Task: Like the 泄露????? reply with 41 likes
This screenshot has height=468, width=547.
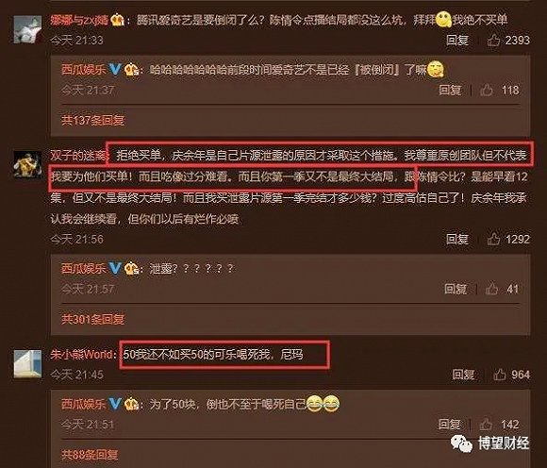Action: tap(491, 289)
